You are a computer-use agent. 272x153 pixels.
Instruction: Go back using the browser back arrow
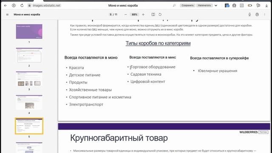click(6, 6)
